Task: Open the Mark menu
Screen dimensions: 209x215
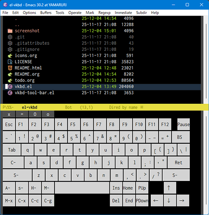Action: coord(90,13)
